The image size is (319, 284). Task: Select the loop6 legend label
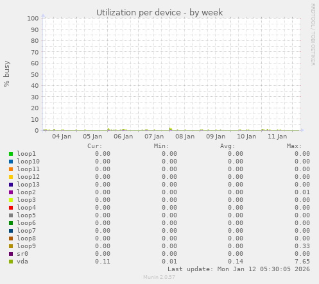[26, 223]
